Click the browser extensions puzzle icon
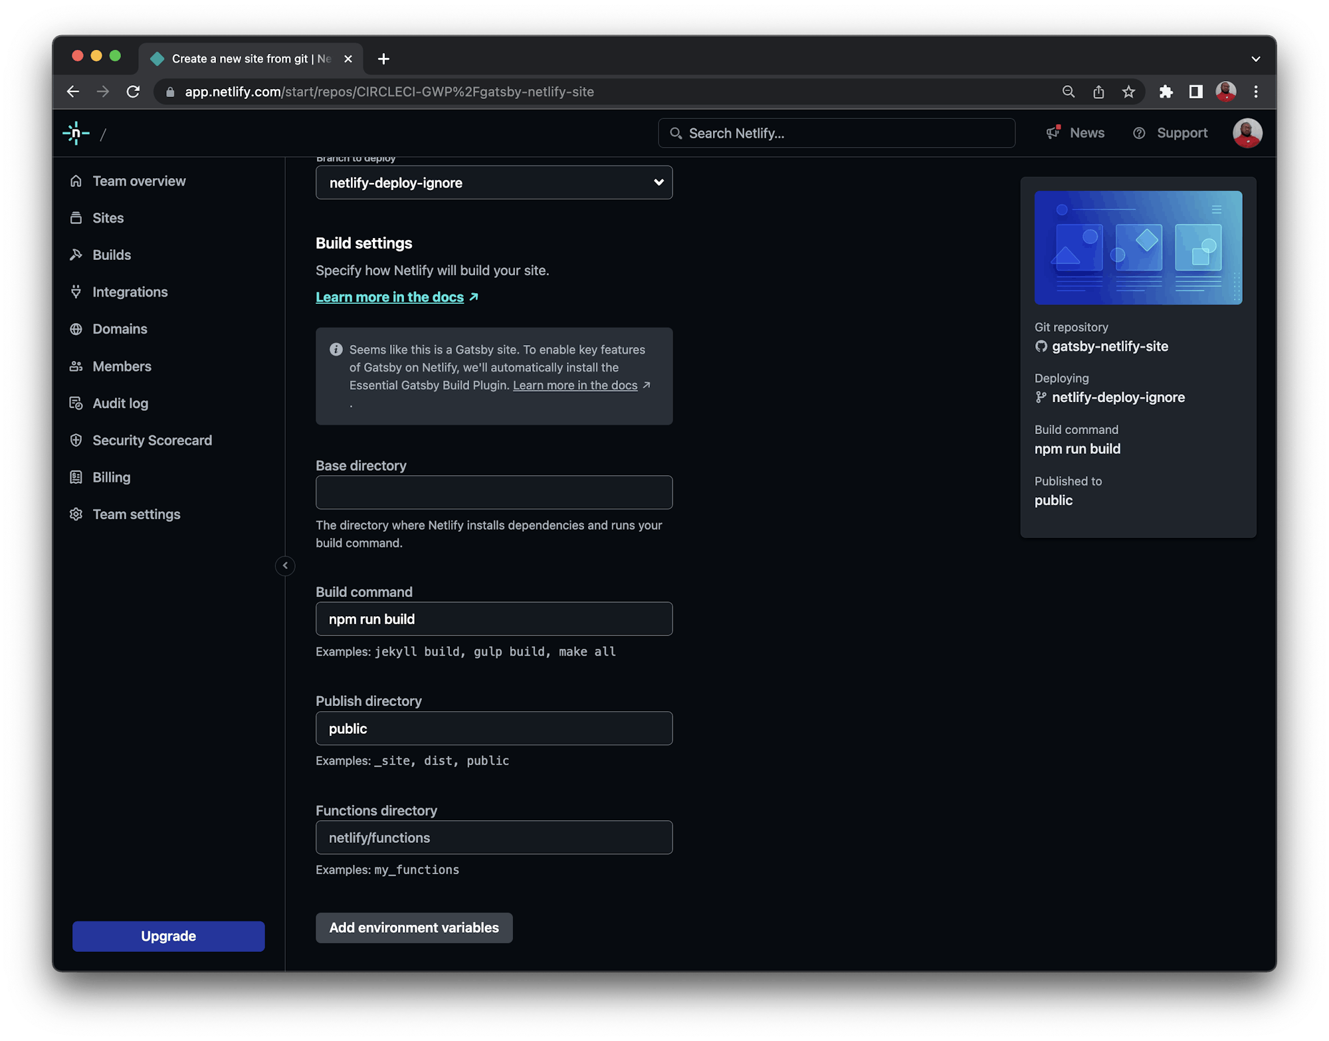Screen dimensions: 1329x1041 click(x=1166, y=92)
